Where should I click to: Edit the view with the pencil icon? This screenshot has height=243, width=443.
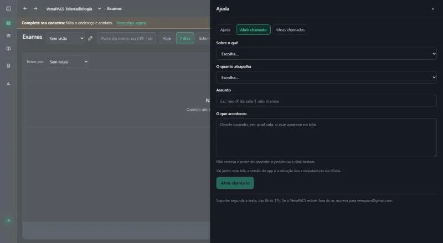[x=90, y=38]
